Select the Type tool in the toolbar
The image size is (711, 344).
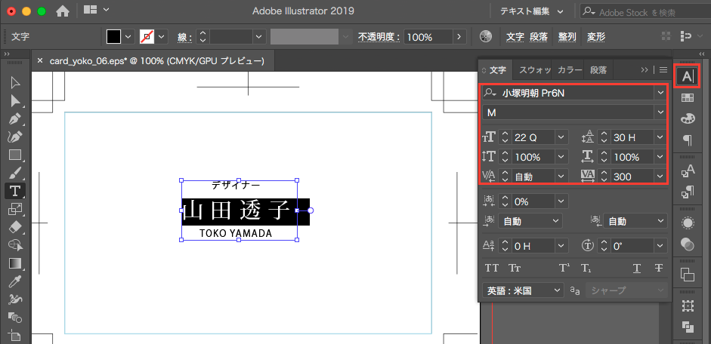(14, 190)
